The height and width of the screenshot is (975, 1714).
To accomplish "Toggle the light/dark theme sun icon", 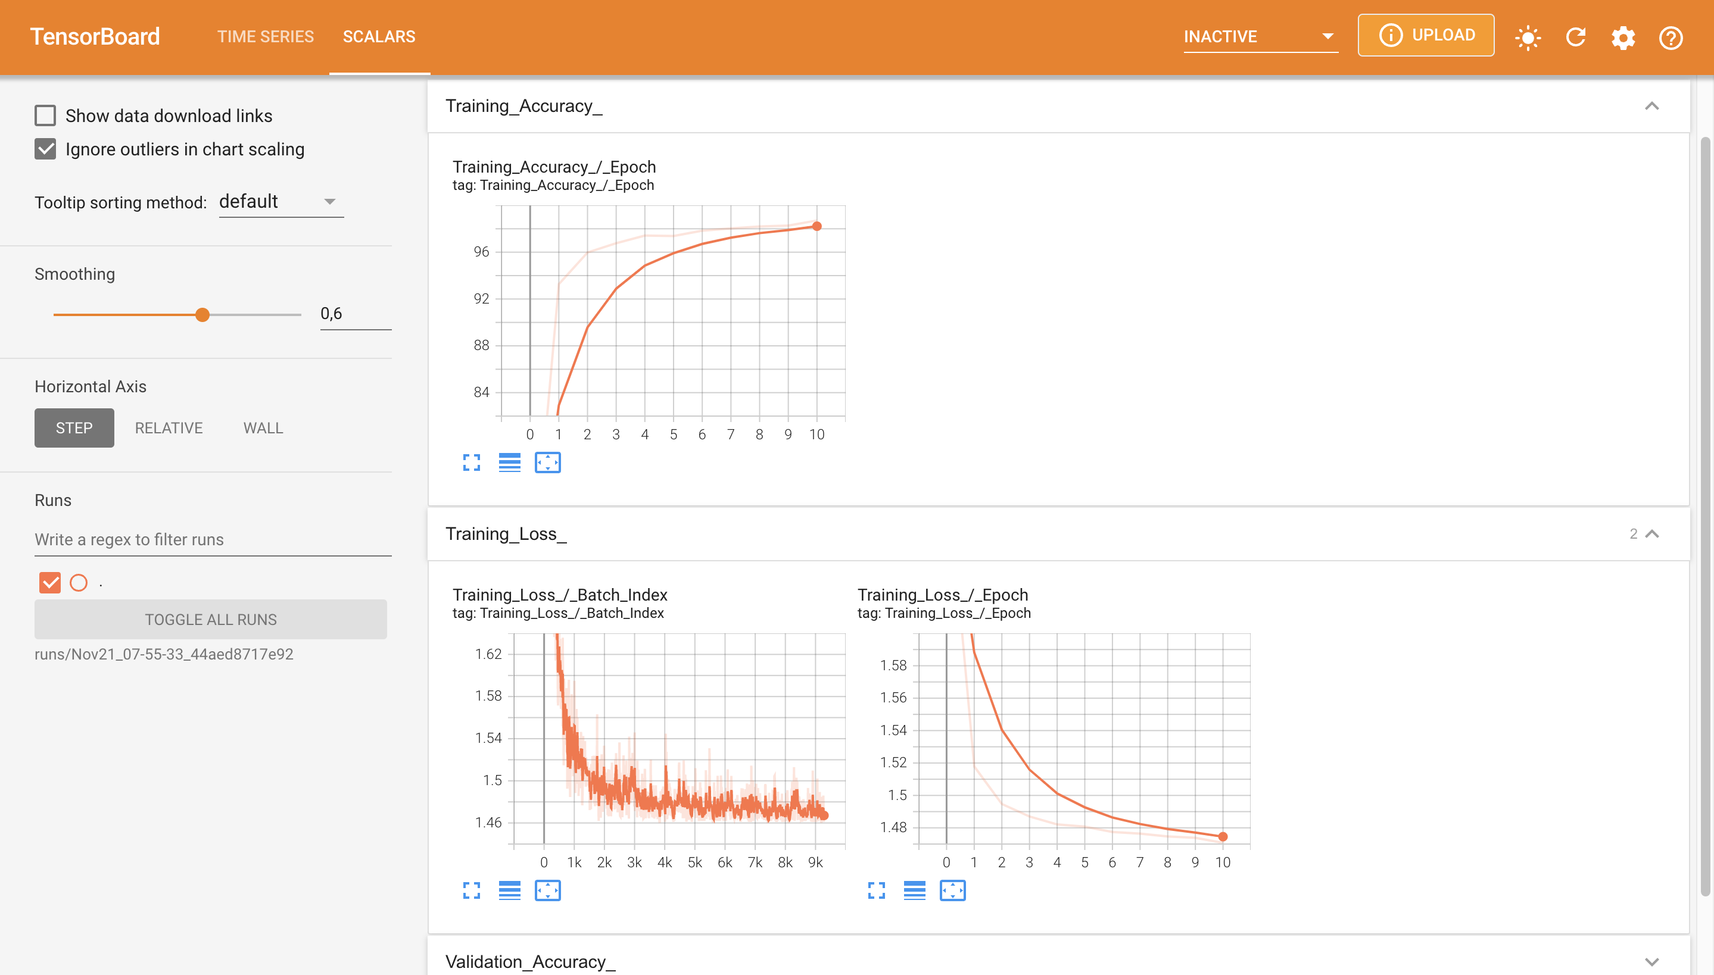I will coord(1527,37).
